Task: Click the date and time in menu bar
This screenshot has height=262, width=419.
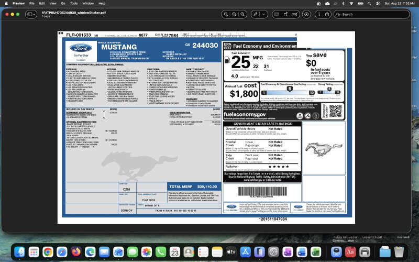Action: click(400, 4)
